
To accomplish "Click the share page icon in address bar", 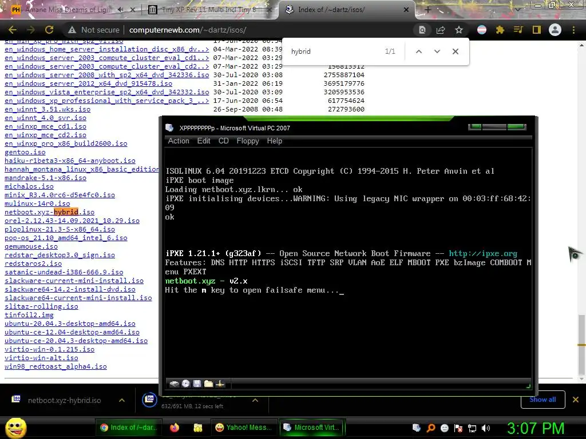I will [x=441, y=30].
